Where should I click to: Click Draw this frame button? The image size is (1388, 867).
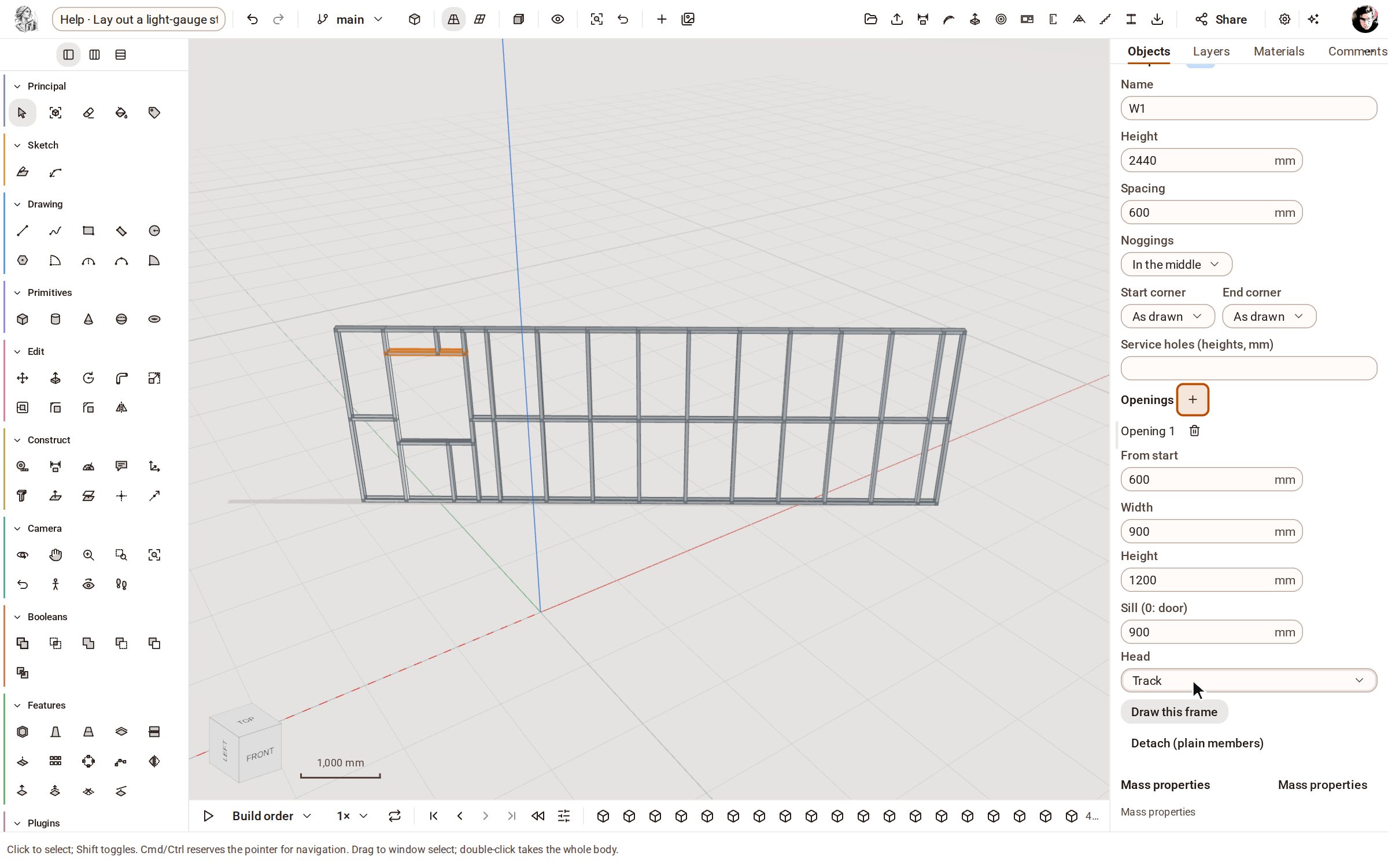1174,712
